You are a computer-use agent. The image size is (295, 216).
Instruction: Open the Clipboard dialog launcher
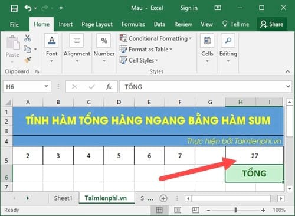pyautogui.click(x=37, y=71)
